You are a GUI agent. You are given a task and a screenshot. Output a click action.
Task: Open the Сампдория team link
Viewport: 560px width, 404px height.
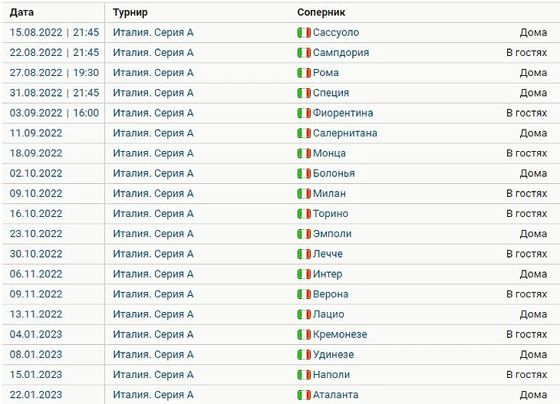(341, 53)
